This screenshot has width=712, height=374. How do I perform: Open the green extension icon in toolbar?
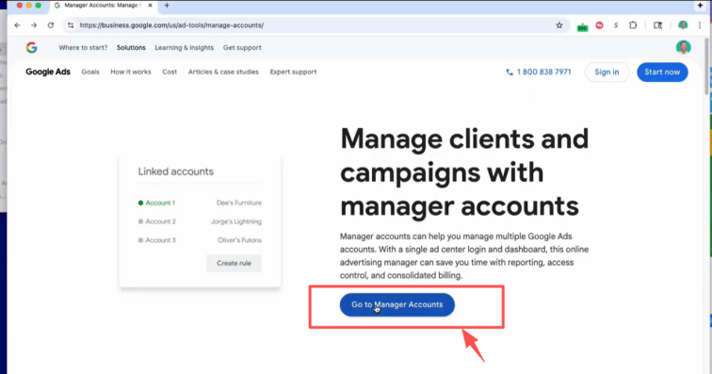[x=582, y=26]
